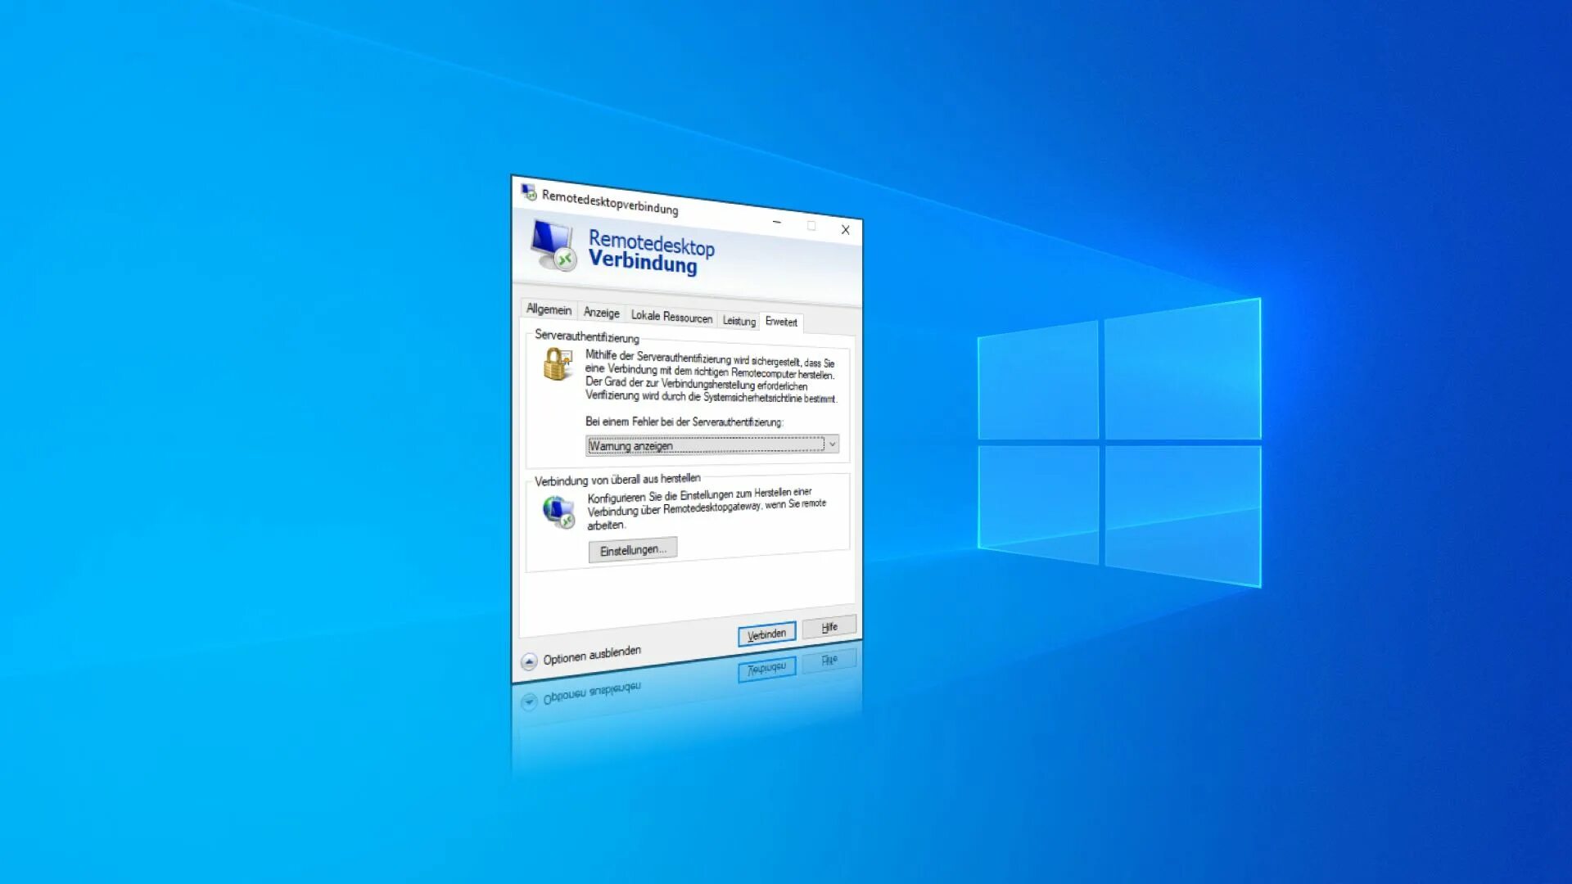Minimize the Remotedesktopverbindung window

point(776,222)
